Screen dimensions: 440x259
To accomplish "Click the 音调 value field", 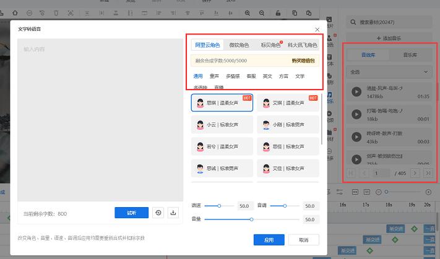I will point(311,206).
